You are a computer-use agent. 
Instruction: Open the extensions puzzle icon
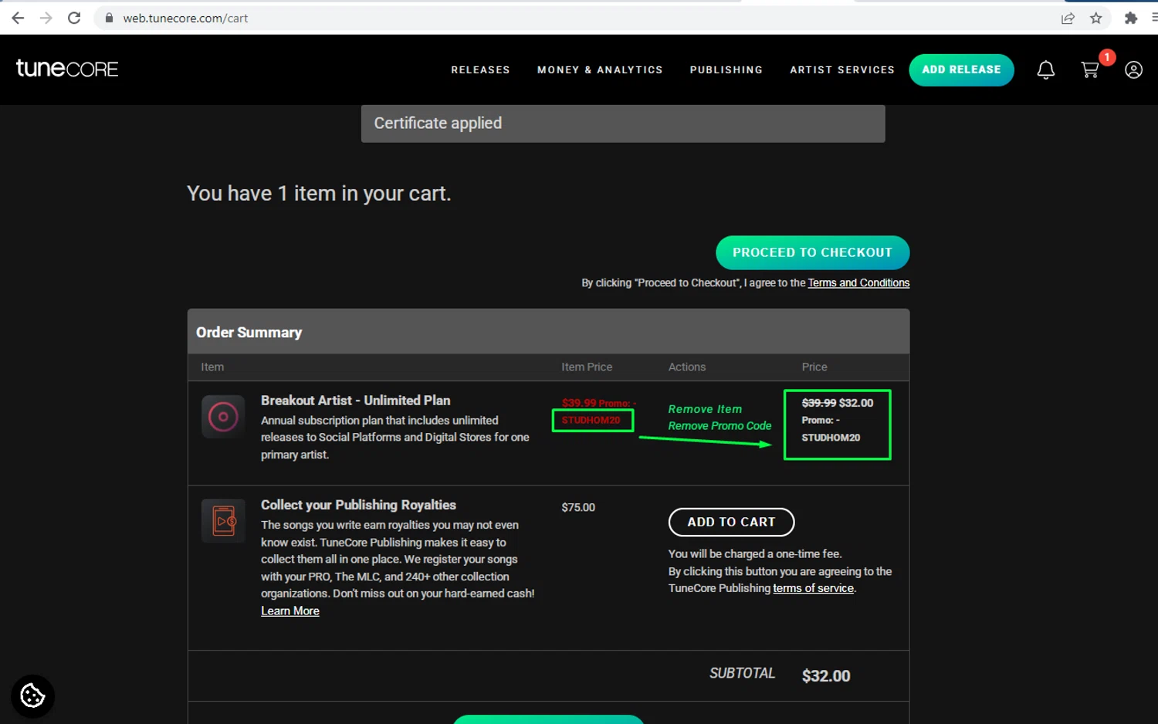tap(1131, 18)
